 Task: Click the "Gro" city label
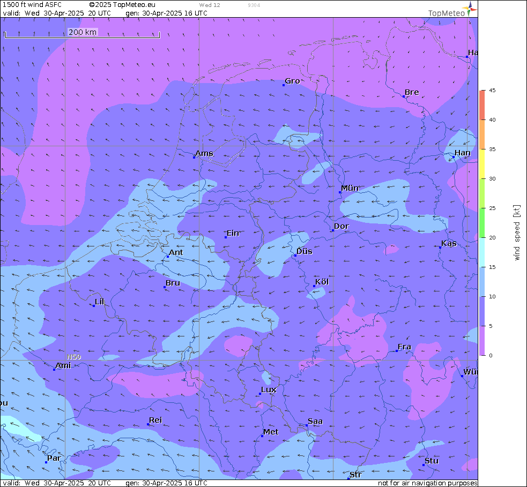(x=292, y=81)
